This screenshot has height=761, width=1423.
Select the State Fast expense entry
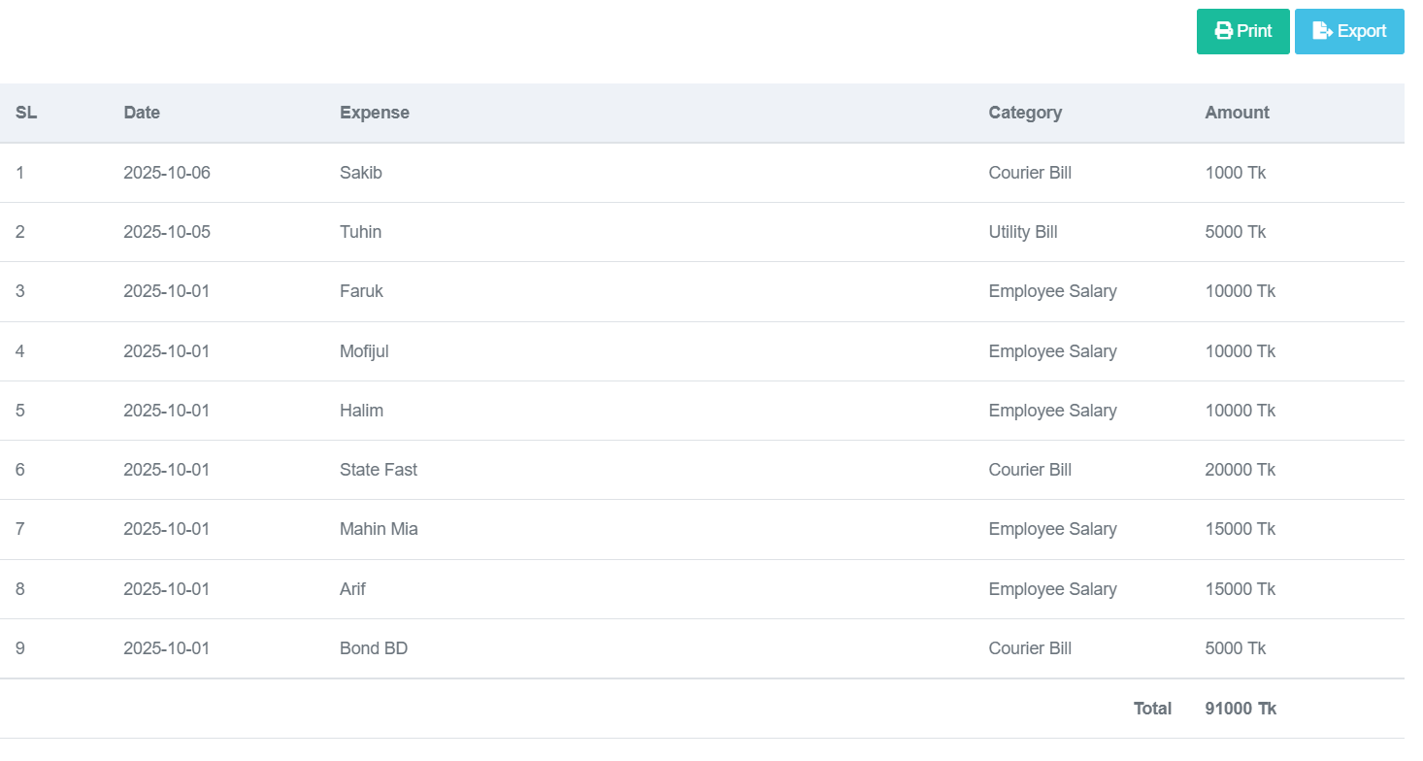[379, 470]
